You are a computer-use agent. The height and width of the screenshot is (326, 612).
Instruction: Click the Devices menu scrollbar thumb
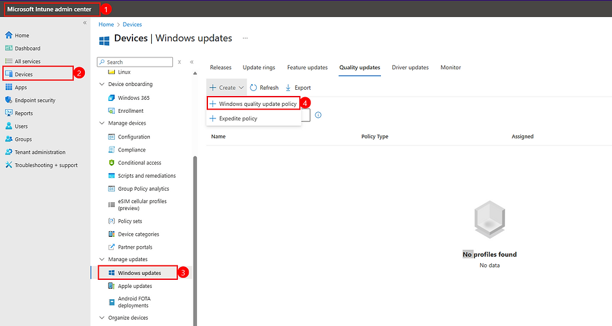195,241
